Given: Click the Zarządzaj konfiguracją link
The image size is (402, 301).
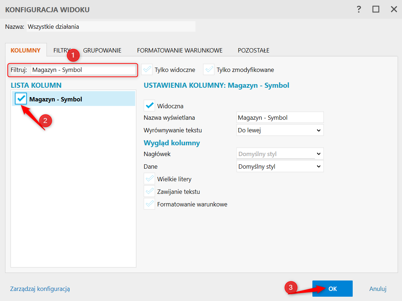Looking at the screenshot, I should [x=40, y=289].
